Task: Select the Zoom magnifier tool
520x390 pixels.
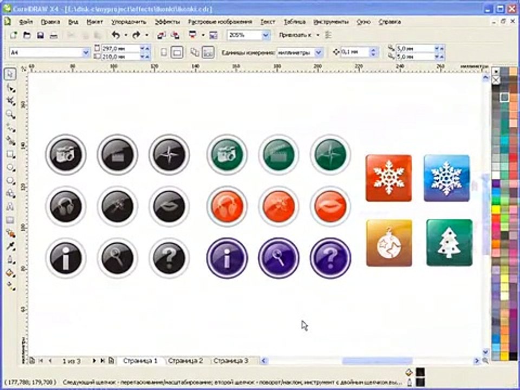Action: coord(11,114)
